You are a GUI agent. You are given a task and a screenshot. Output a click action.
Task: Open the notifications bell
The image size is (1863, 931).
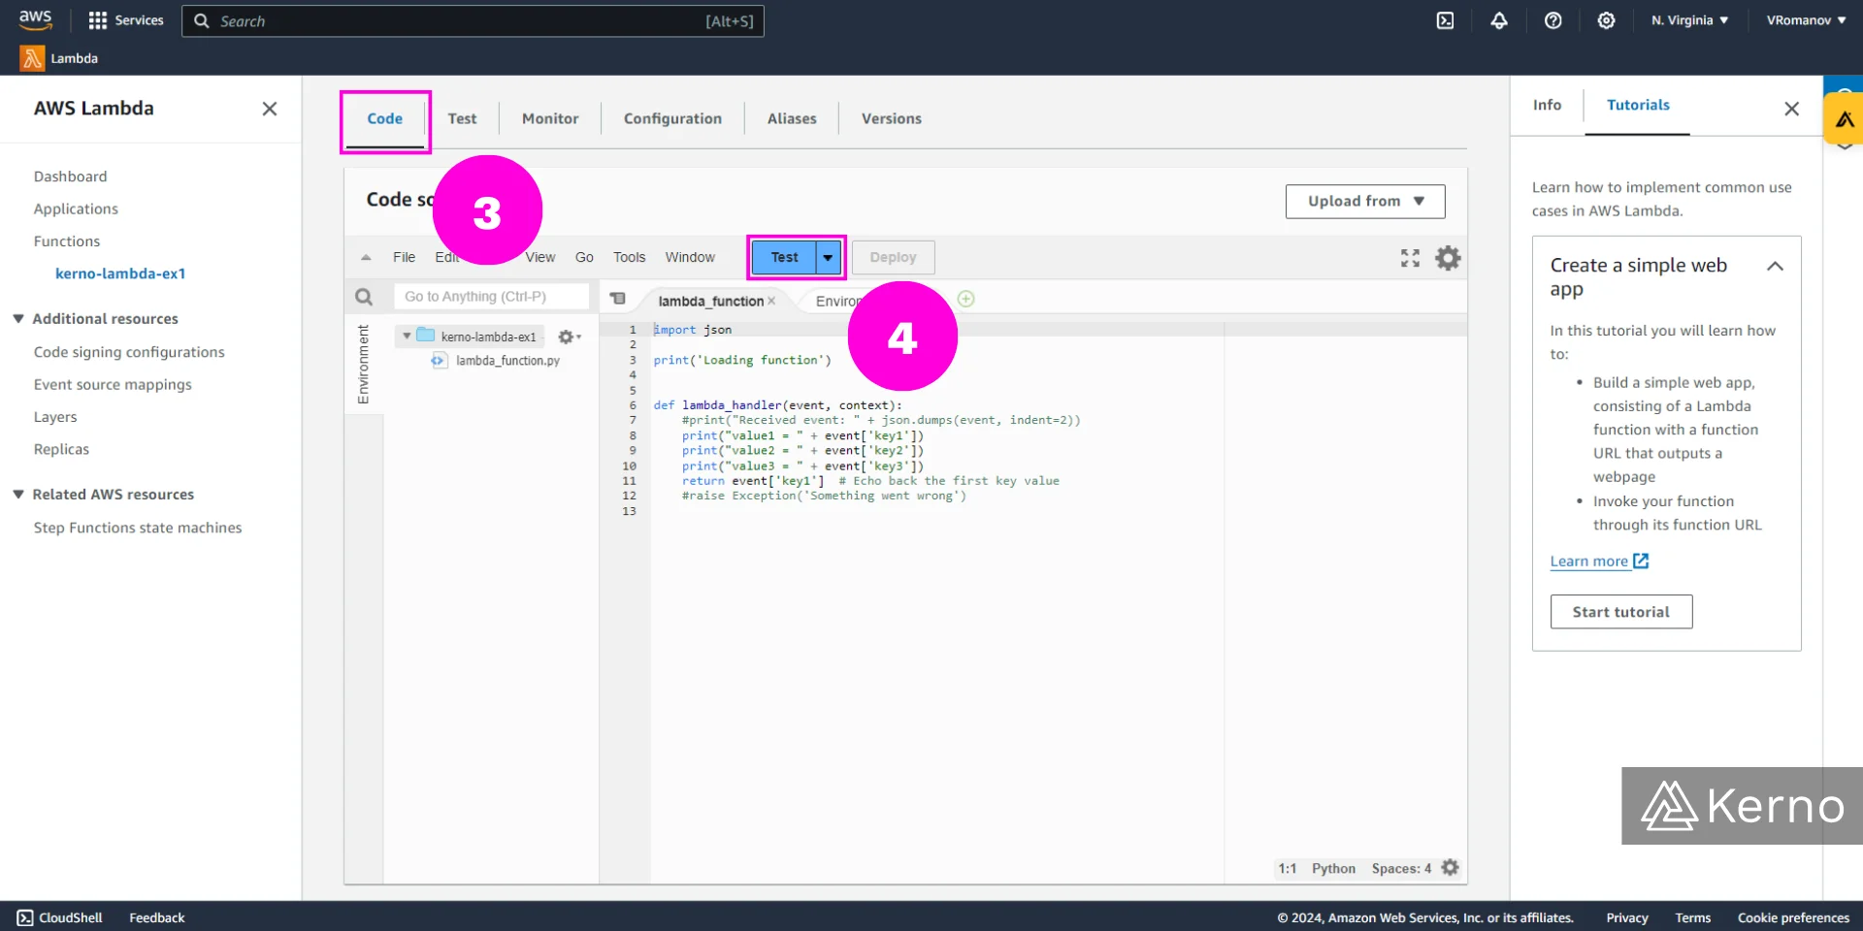click(x=1499, y=20)
